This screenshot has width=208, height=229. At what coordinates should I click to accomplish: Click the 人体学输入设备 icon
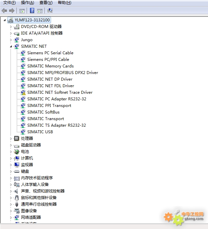17,185
